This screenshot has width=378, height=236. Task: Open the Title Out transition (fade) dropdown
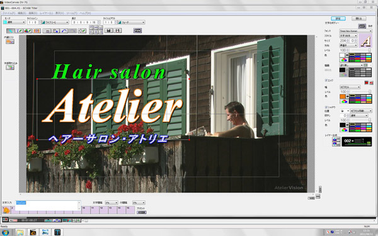click(132, 22)
